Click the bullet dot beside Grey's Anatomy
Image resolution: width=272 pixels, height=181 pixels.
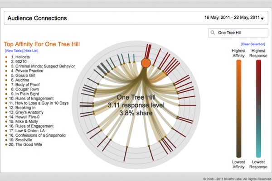coord(6,112)
